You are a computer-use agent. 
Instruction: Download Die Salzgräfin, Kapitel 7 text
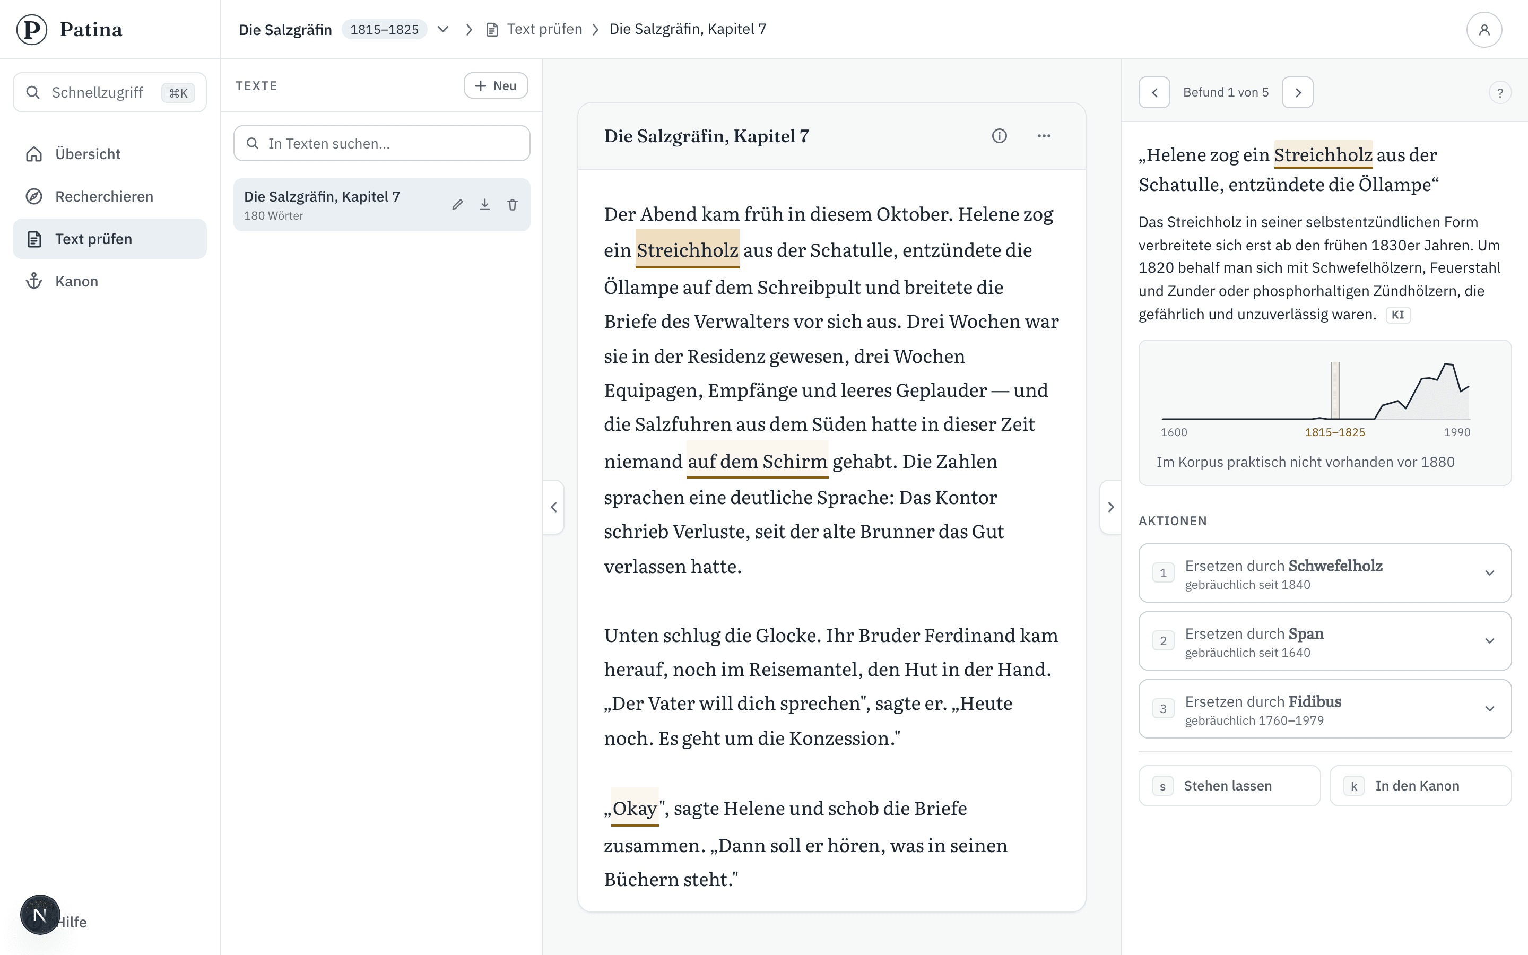point(485,205)
